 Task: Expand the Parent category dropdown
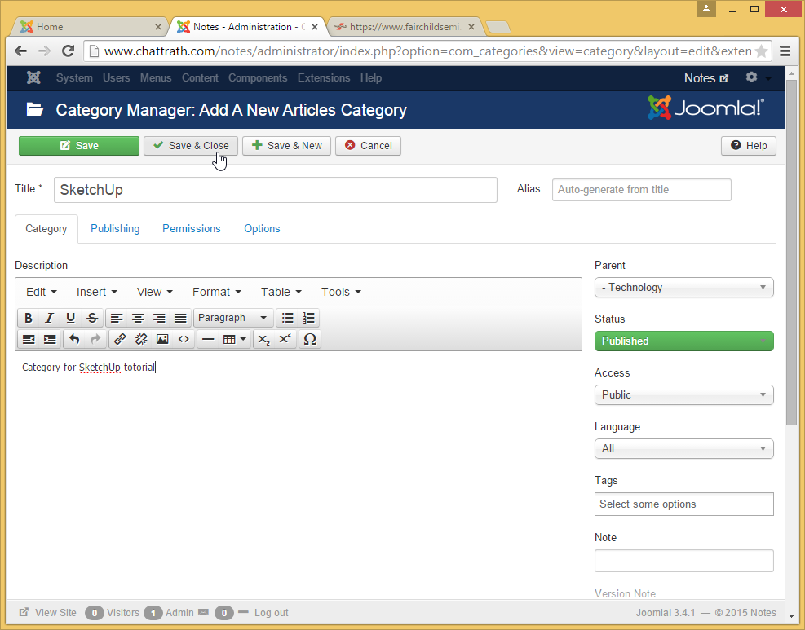(683, 288)
